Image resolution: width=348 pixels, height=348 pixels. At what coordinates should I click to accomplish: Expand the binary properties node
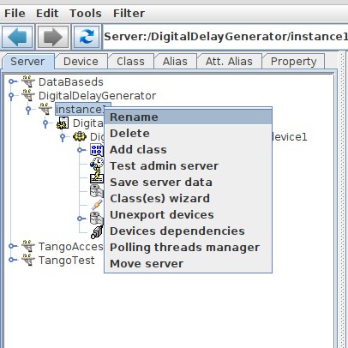81,150
